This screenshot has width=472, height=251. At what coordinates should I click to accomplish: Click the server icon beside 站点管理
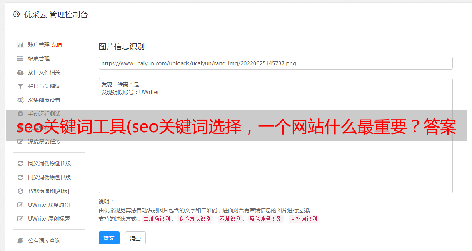coord(20,58)
